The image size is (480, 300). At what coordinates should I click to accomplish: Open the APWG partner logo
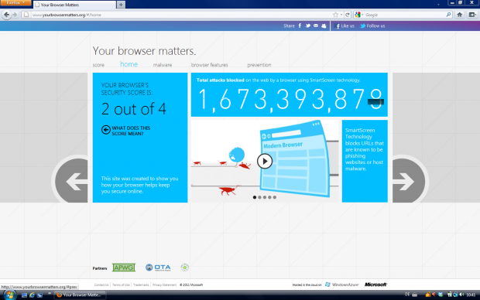[x=124, y=268]
